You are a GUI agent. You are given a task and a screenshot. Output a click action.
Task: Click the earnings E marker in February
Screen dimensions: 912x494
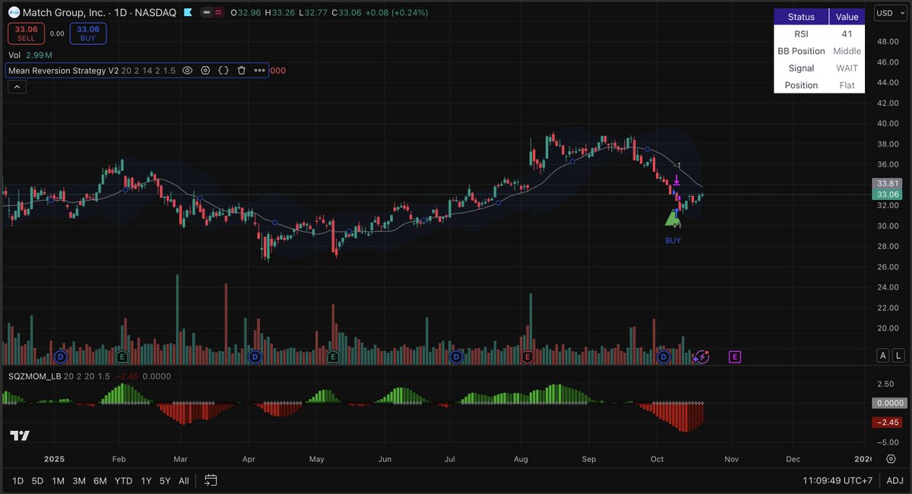122,356
